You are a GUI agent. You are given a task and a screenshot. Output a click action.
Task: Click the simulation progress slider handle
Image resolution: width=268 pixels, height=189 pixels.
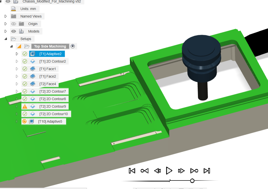click(192, 180)
